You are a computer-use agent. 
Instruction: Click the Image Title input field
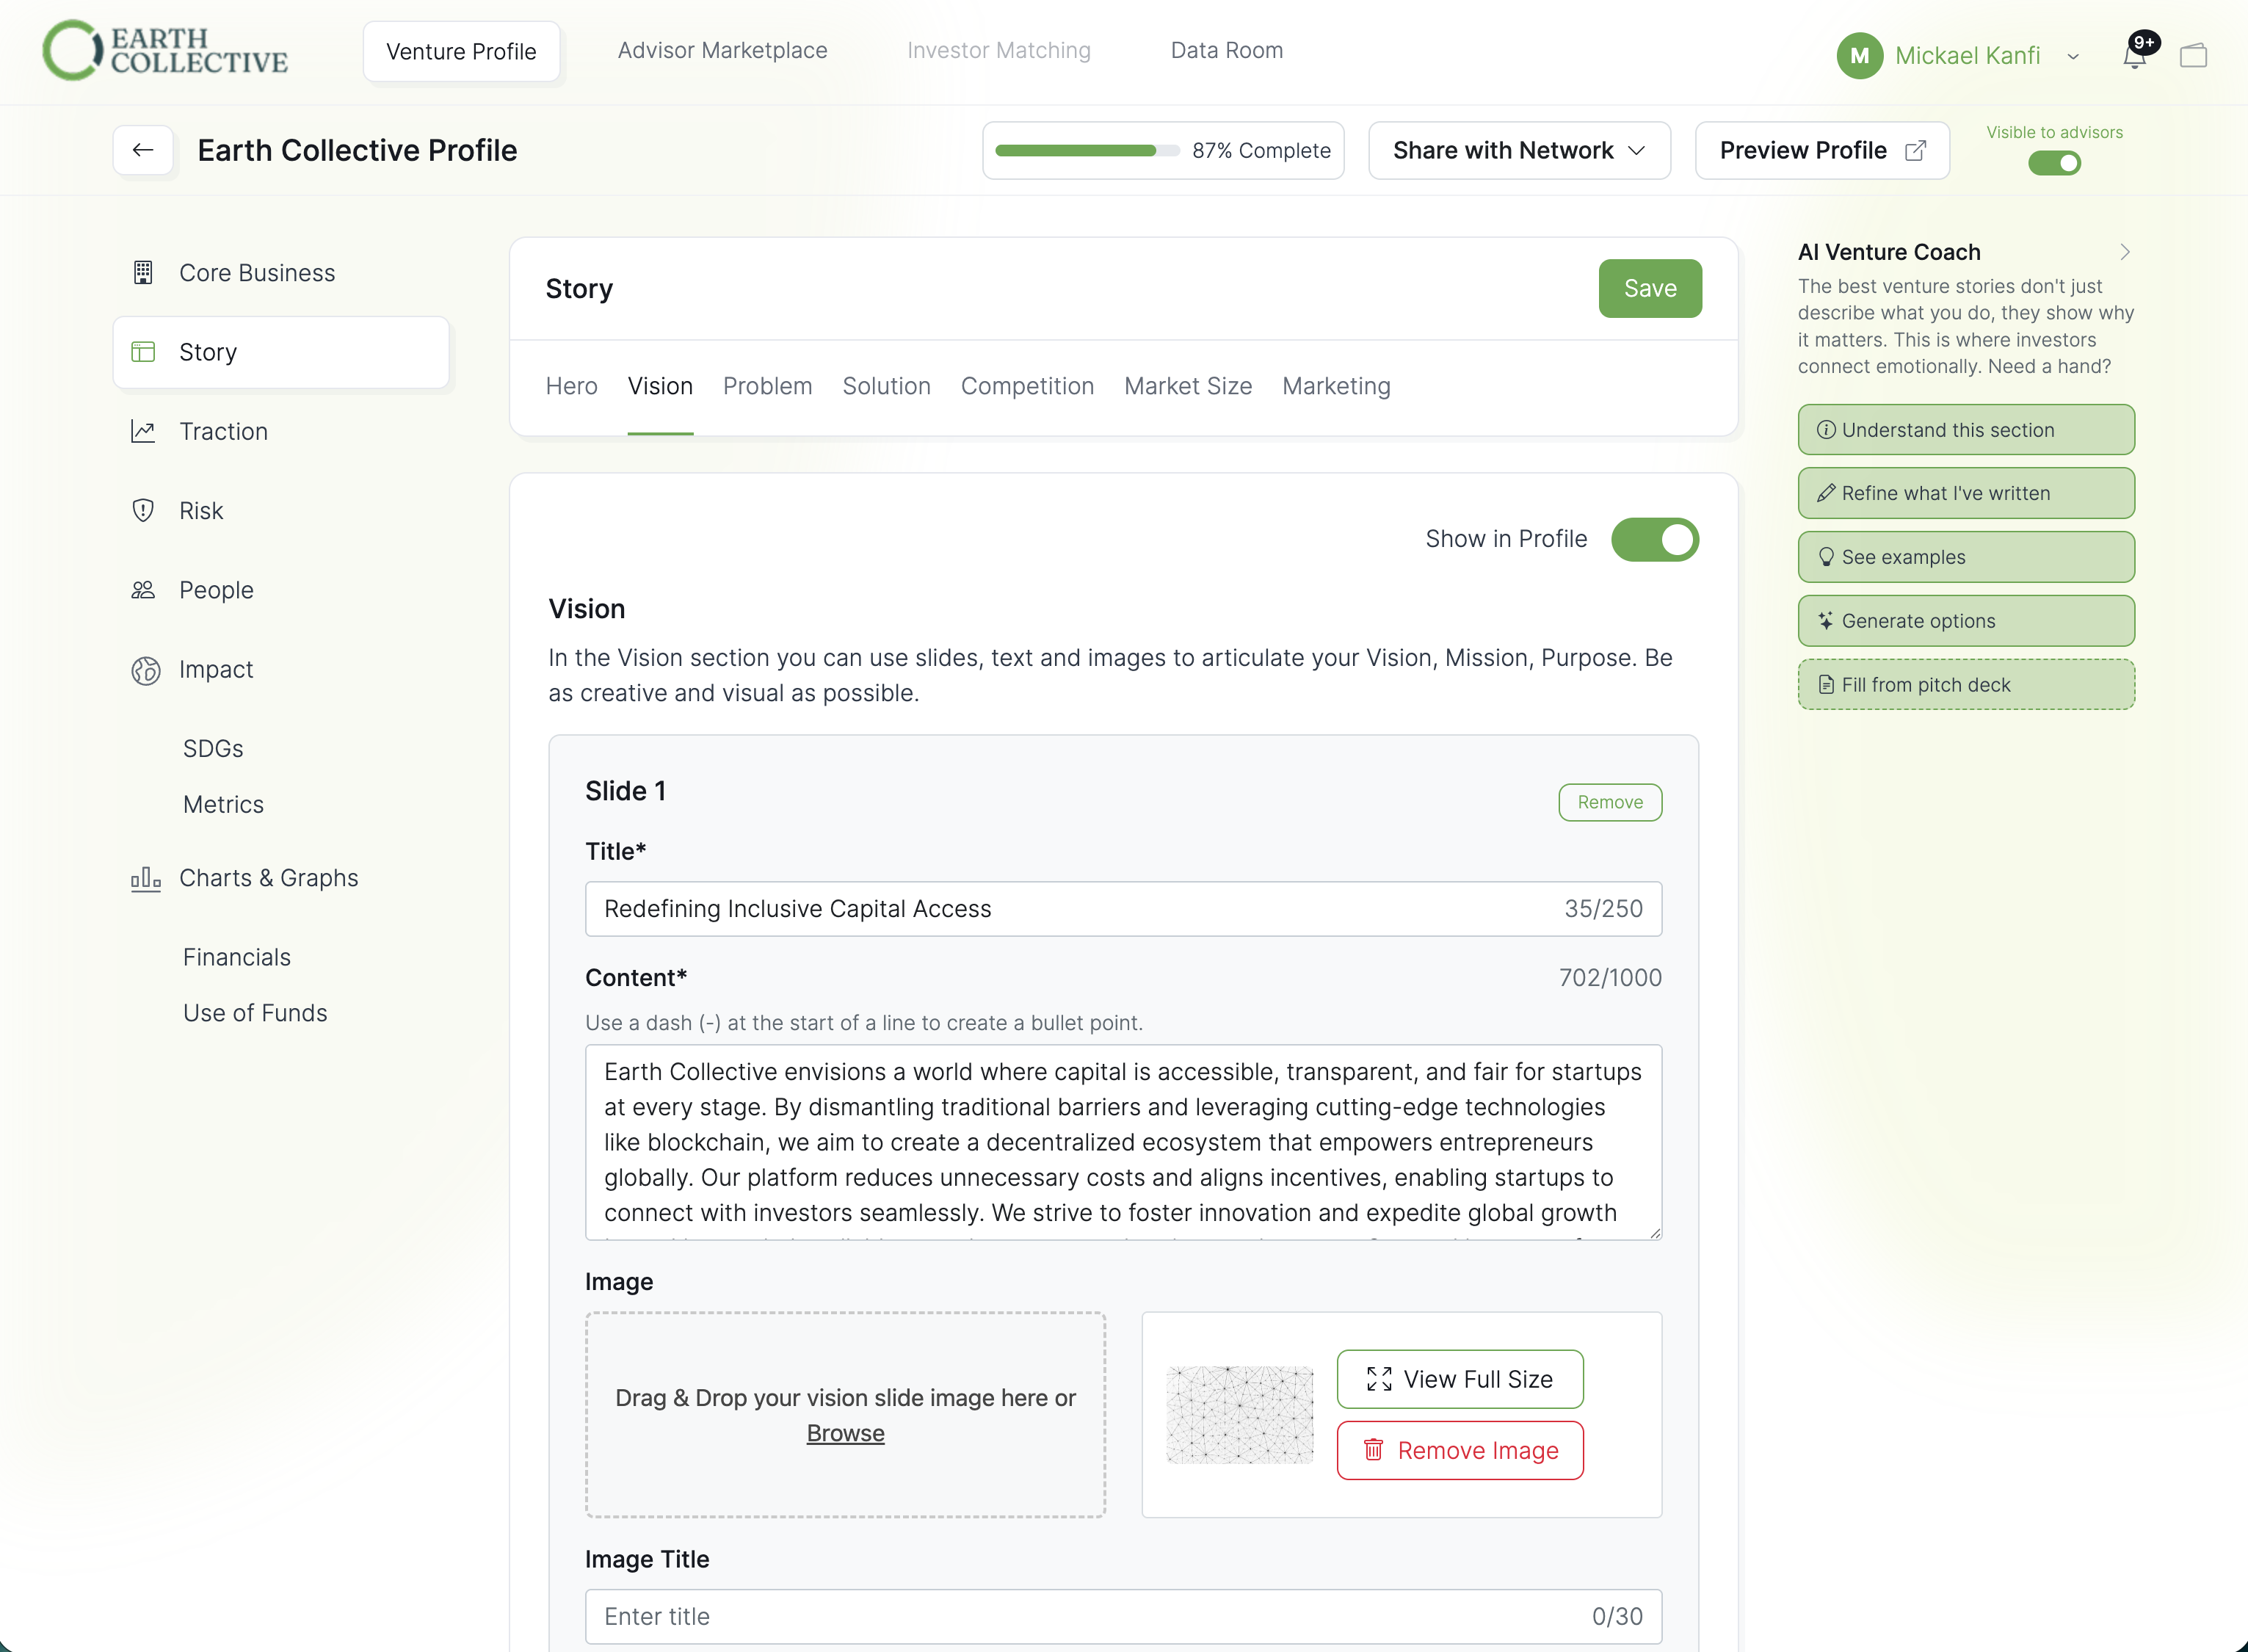[1122, 1616]
